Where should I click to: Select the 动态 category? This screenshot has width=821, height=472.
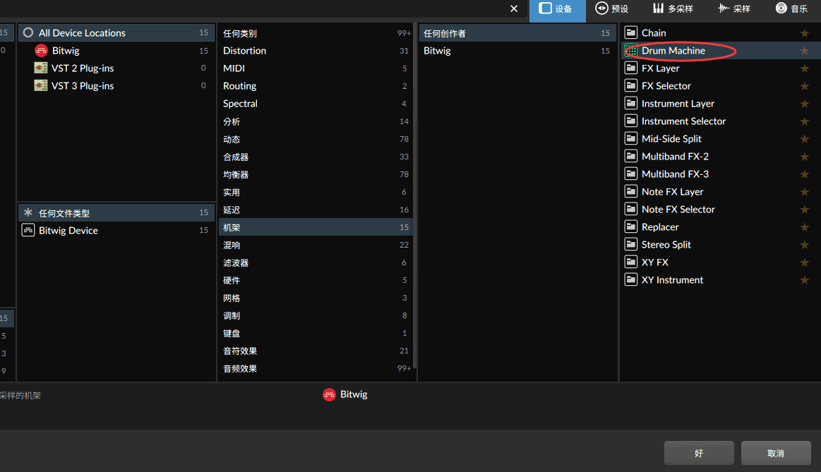(316, 139)
